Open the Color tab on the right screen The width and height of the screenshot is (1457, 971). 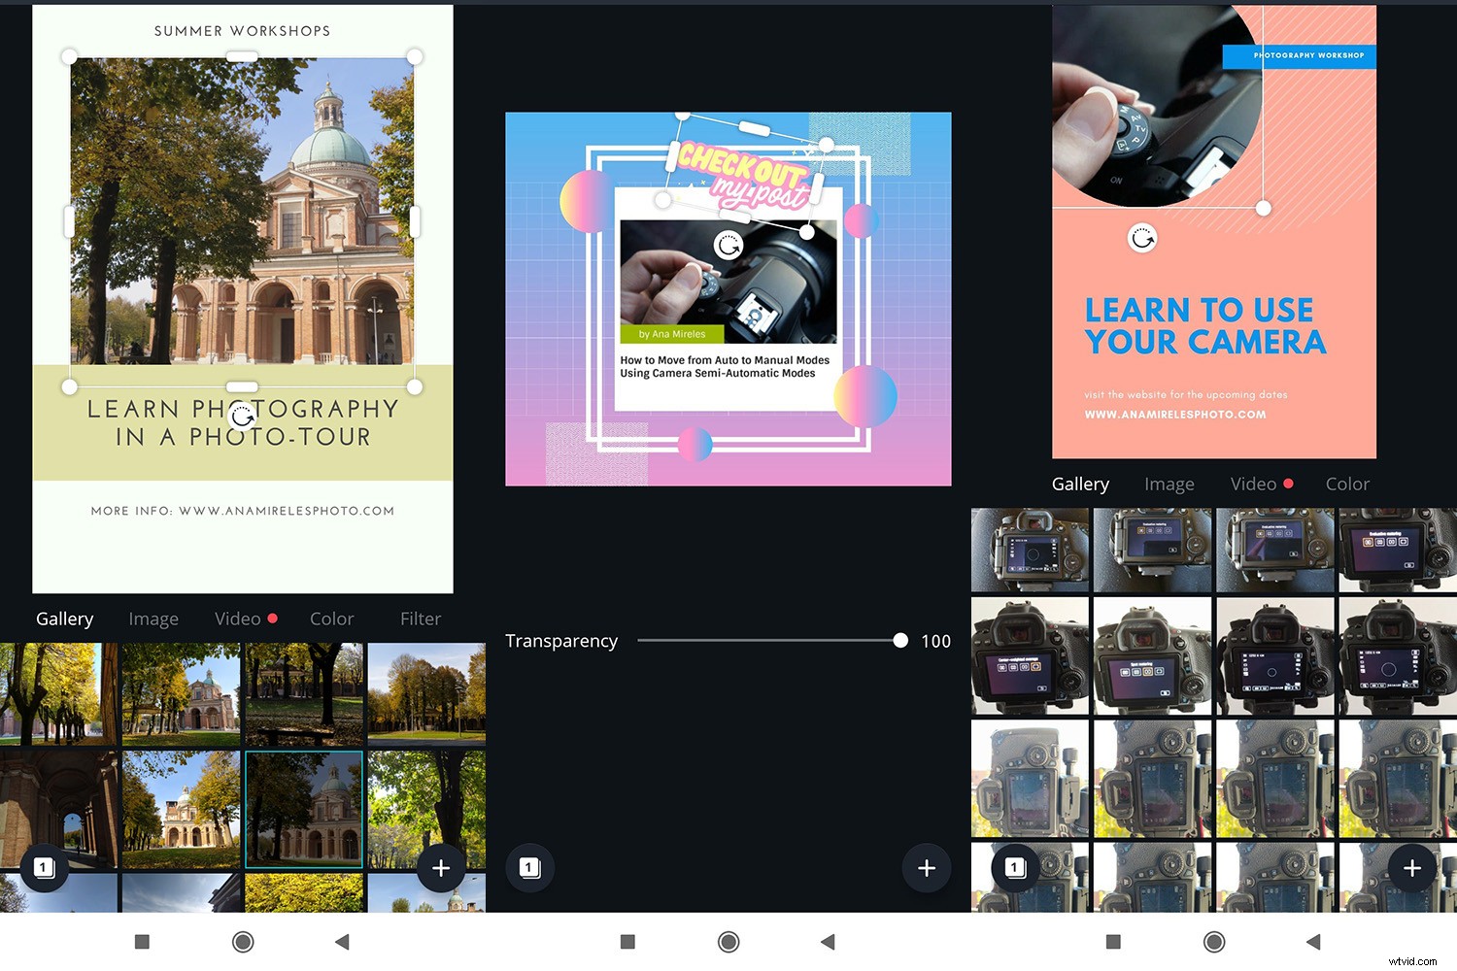1347,484
